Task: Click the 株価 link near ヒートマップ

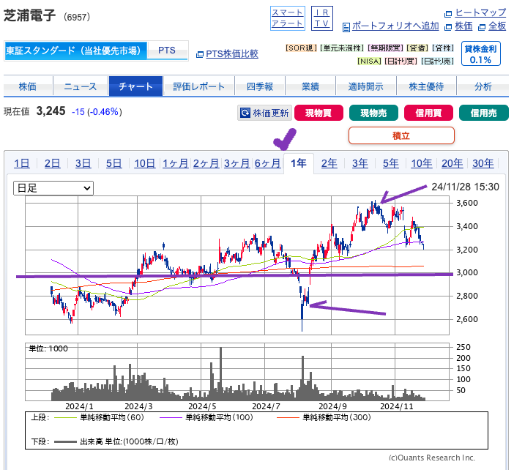Action: click(464, 26)
